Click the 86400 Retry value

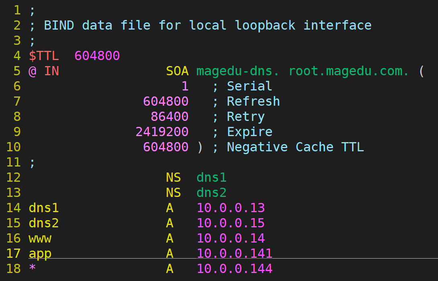(x=169, y=116)
